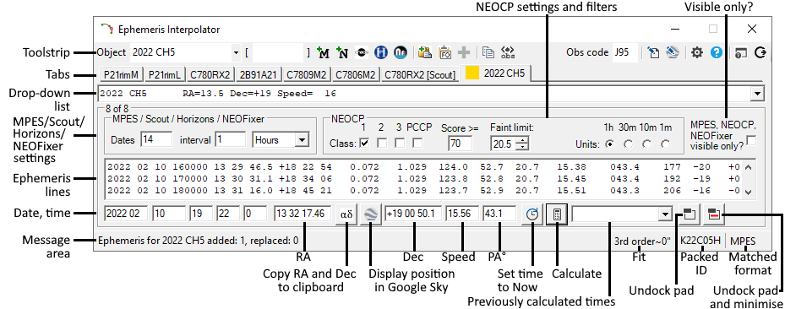The height and width of the screenshot is (309, 785).
Task: Click the Scout eye icon in toolstrip
Action: click(362, 52)
